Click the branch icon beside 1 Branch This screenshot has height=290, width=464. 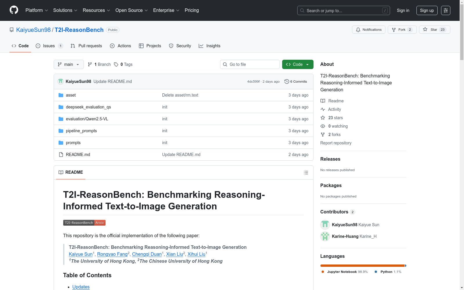coord(90,64)
